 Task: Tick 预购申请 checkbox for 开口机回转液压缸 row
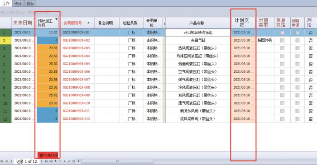[x=298, y=33]
